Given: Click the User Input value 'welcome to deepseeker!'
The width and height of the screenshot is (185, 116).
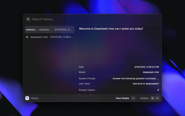Looking at the screenshot, I should pos(144,84).
